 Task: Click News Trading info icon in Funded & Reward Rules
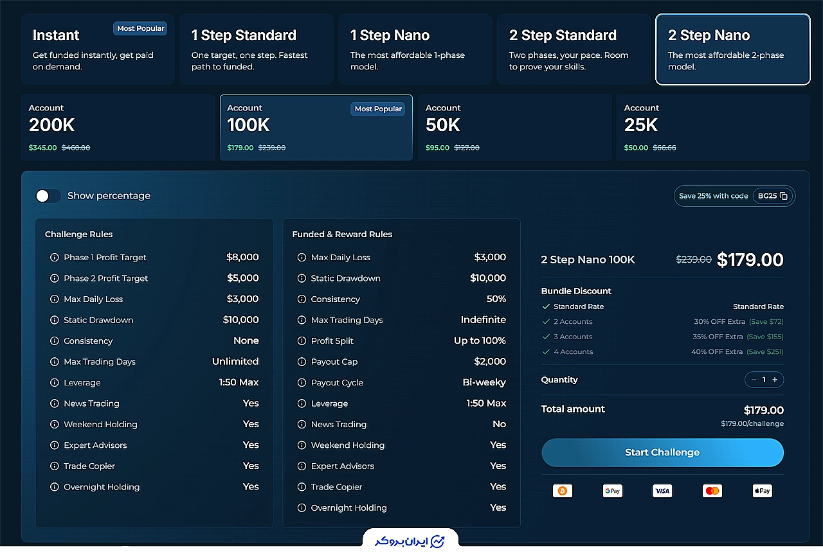pyautogui.click(x=302, y=425)
